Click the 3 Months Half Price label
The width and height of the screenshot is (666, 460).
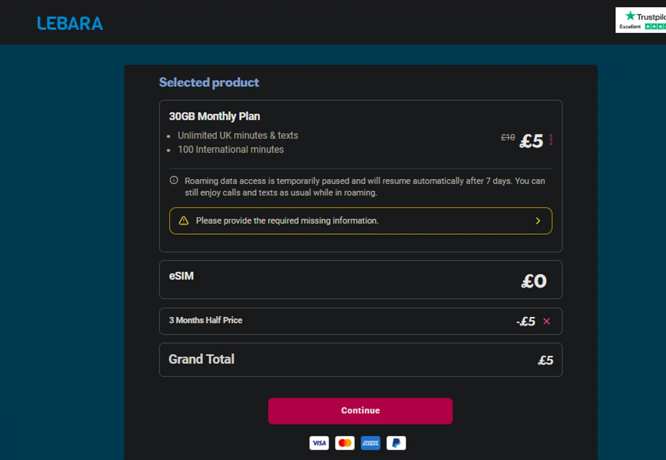(x=206, y=320)
